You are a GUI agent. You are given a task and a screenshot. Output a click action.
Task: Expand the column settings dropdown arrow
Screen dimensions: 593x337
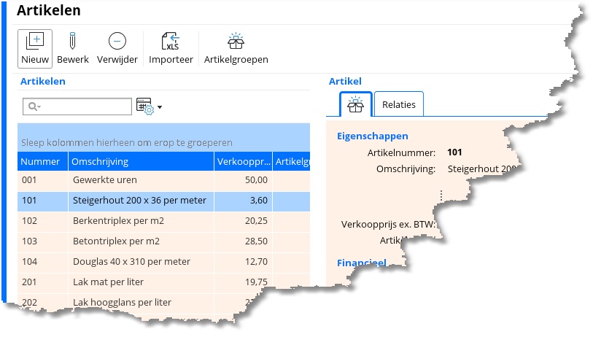click(160, 107)
